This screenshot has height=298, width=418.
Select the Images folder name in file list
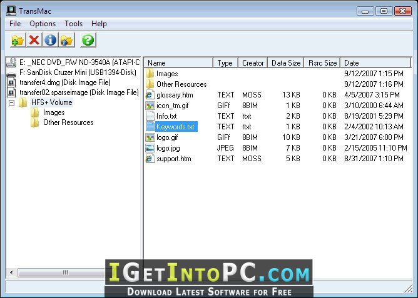tap(167, 74)
